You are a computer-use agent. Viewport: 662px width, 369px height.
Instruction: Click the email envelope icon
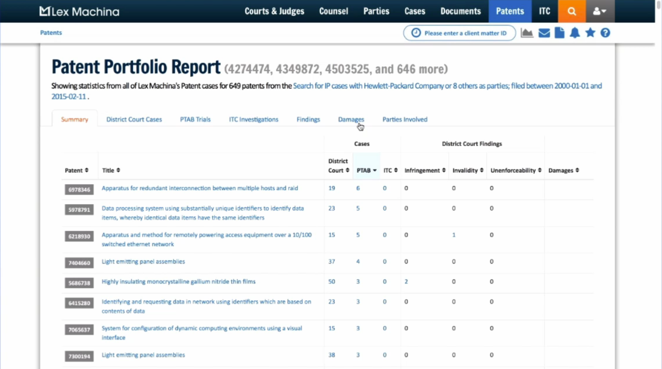pyautogui.click(x=544, y=33)
